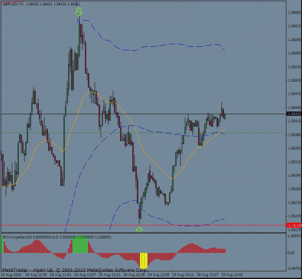This screenshot has width=302, height=279.
Task: Click the 1.56445 price axis label
Action: (x=294, y=107)
